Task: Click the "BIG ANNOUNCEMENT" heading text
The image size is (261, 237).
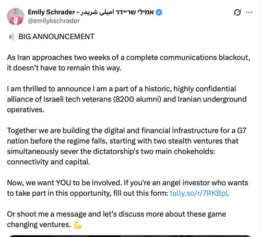Action: click(x=56, y=37)
